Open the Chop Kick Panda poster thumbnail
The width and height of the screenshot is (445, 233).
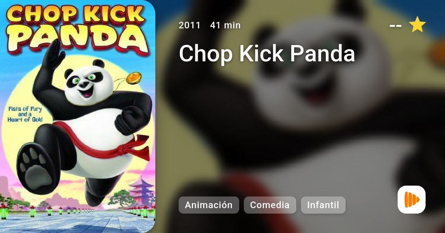click(78, 116)
